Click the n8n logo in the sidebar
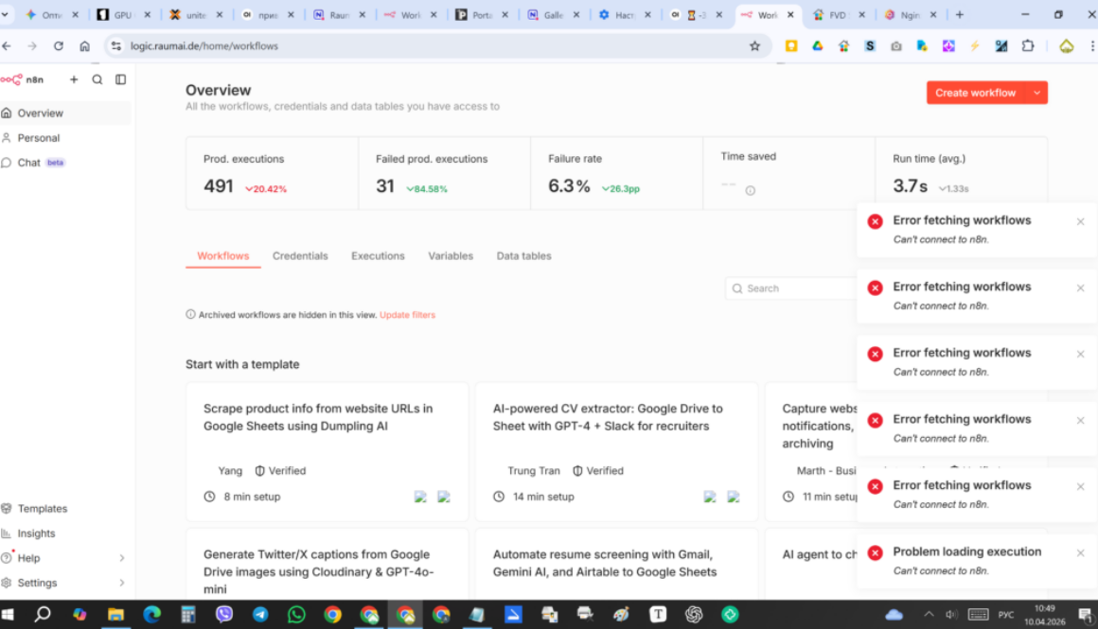 pos(21,79)
